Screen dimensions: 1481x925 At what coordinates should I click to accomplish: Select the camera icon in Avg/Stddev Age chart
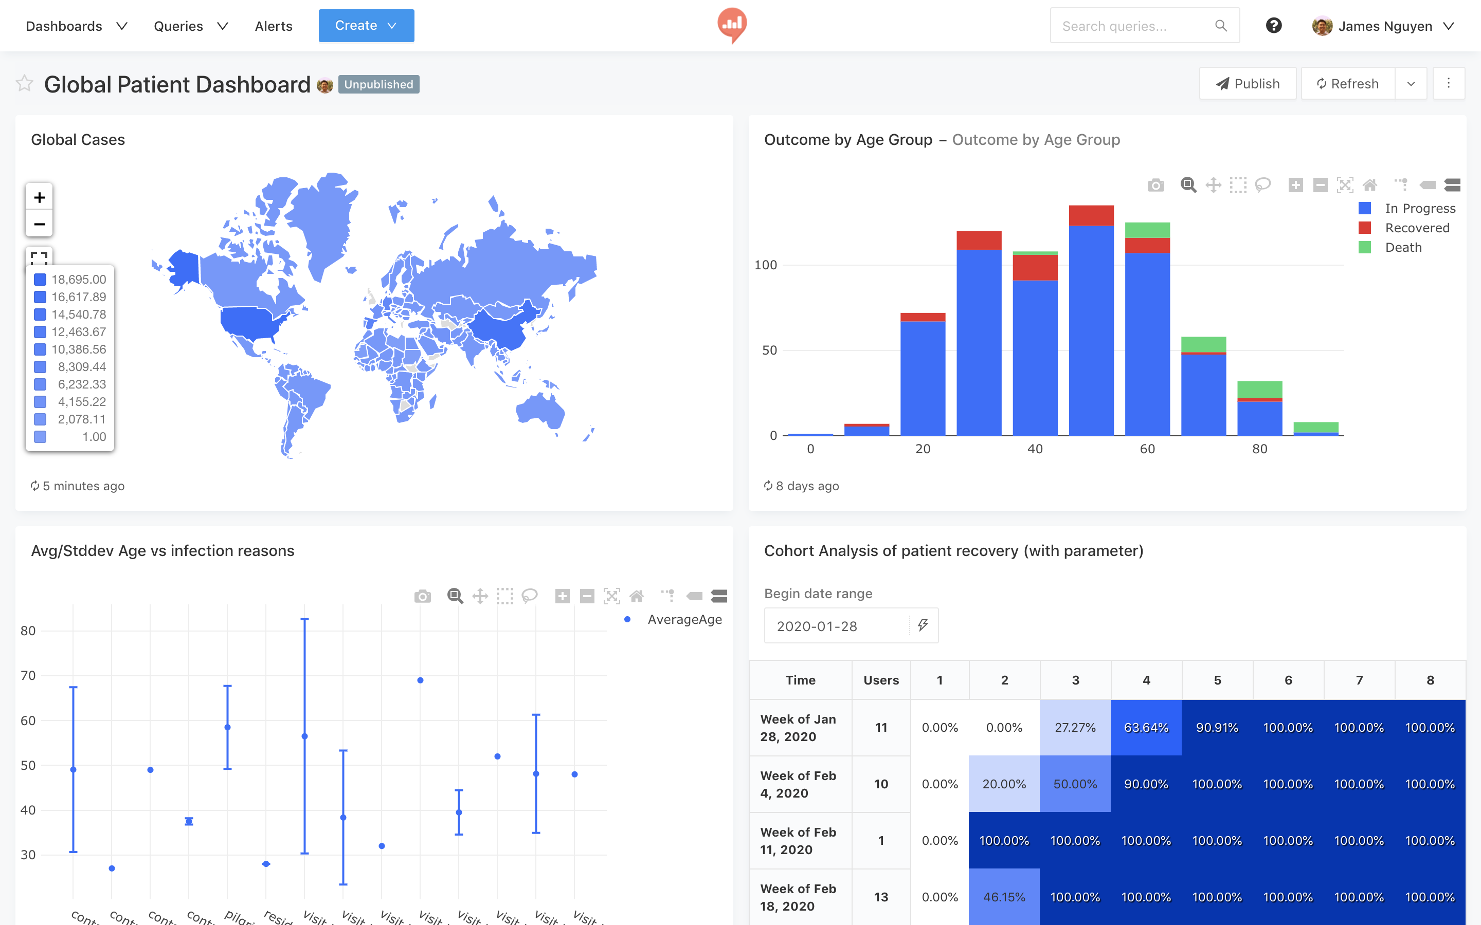(422, 596)
